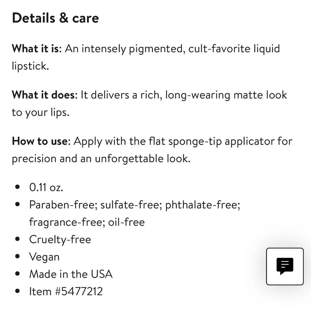This screenshot has width=311, height=311.
Task: Click the Made in the USA bullet
Action: [x=71, y=274]
